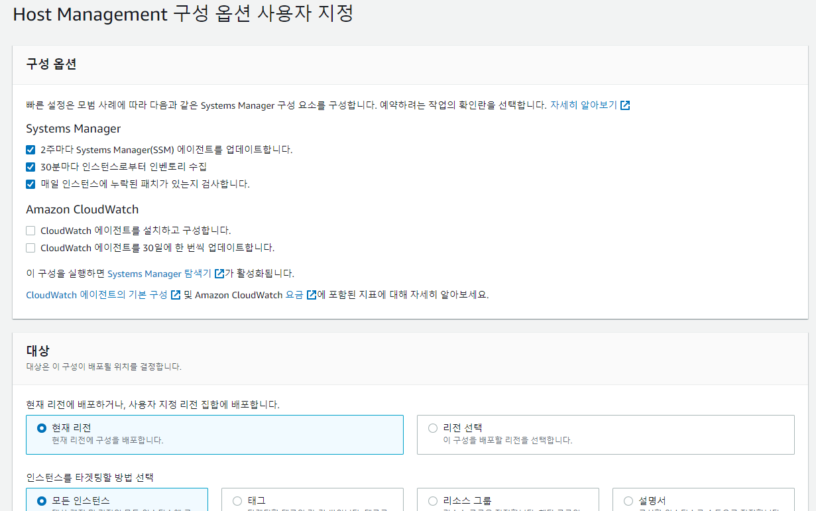Choose 리소스 그룹 targeting radio option
Image resolution: width=816 pixels, height=511 pixels.
433,501
